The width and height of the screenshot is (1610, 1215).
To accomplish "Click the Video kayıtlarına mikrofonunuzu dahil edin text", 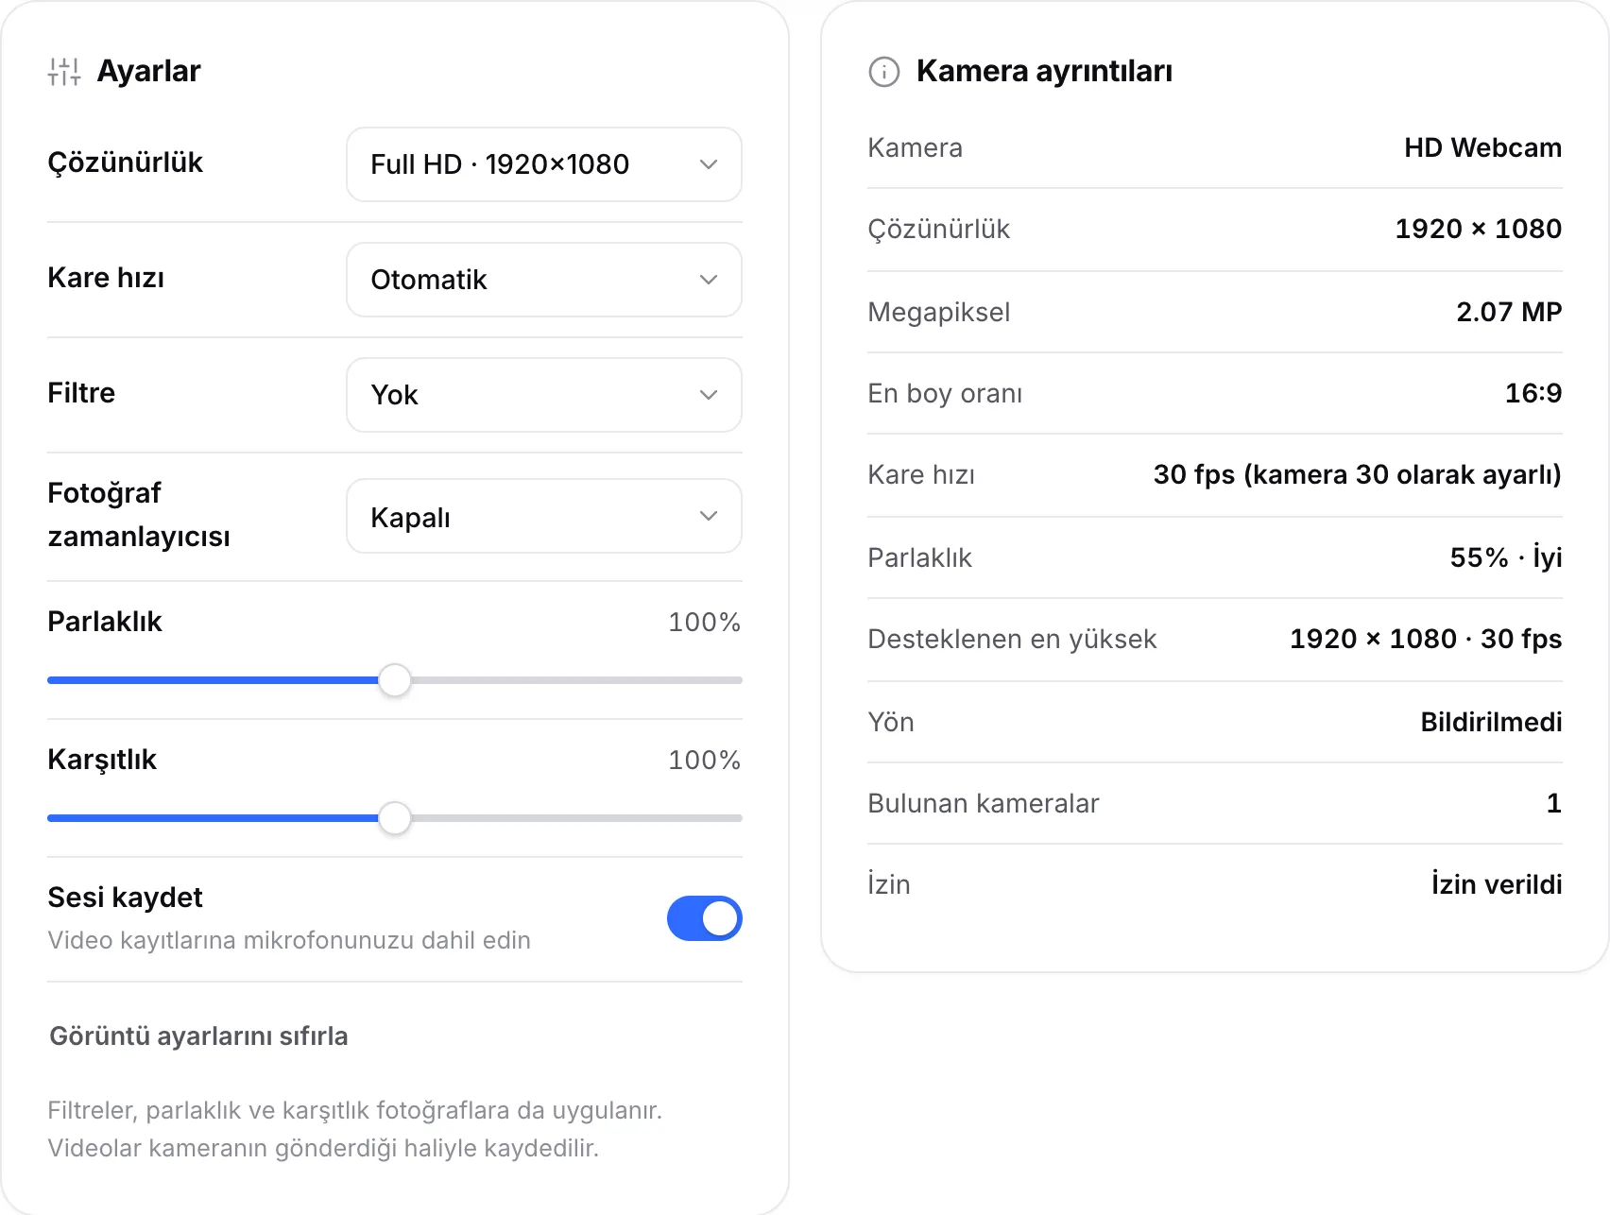I will [x=289, y=940].
